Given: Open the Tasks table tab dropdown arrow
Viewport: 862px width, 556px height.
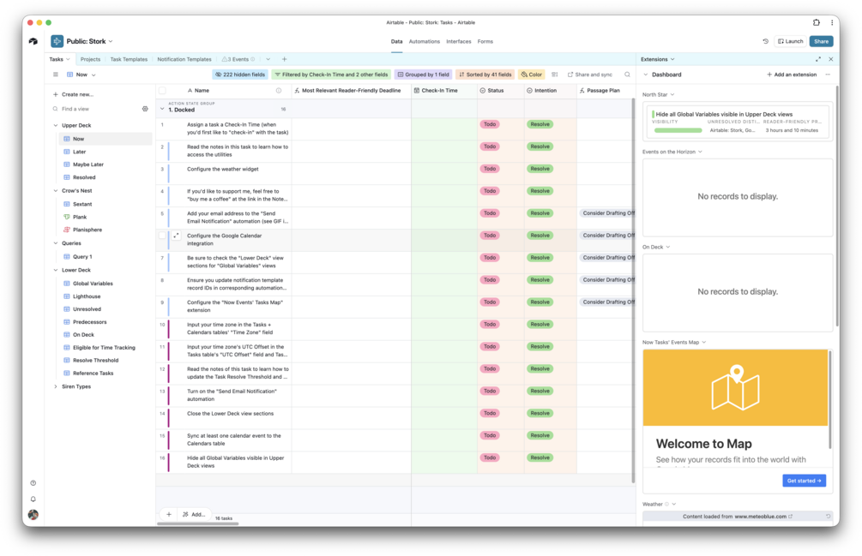Looking at the screenshot, I should point(68,59).
